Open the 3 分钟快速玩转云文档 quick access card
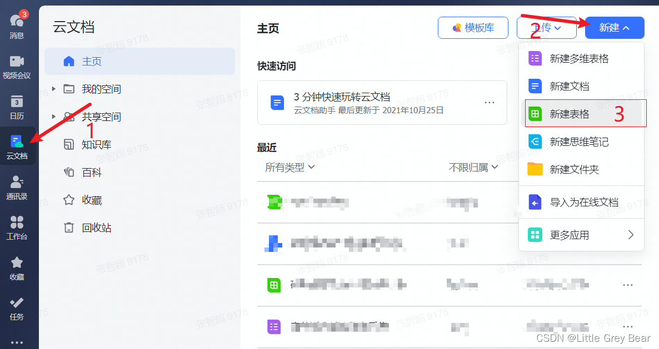 382,103
